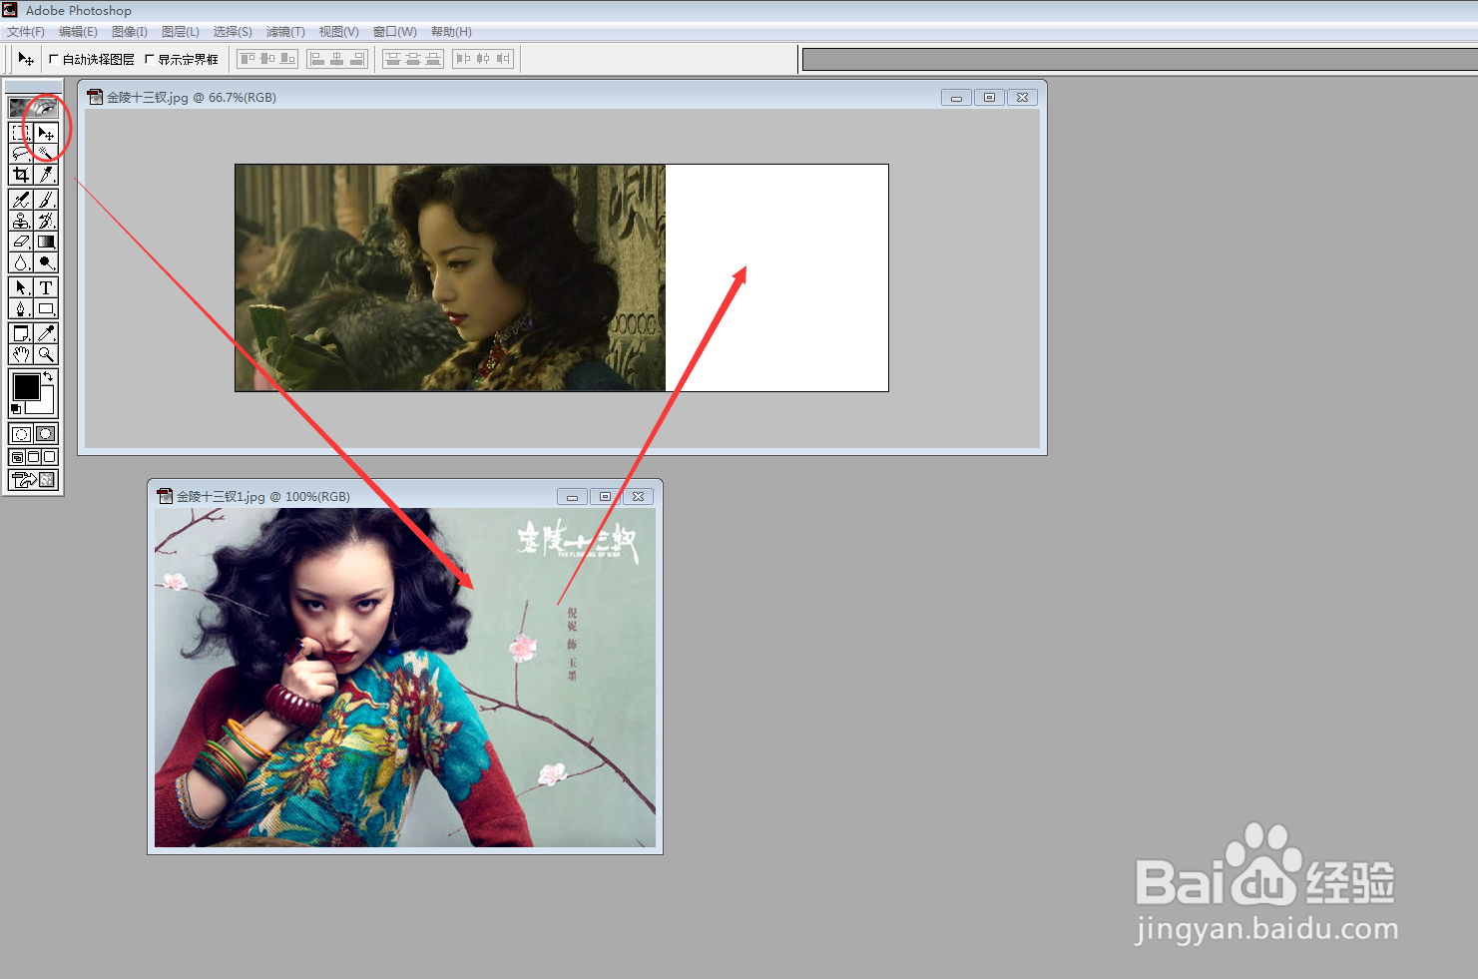Click the Move tool preset icon in options bar
The width and height of the screenshot is (1478, 979).
pos(26,59)
